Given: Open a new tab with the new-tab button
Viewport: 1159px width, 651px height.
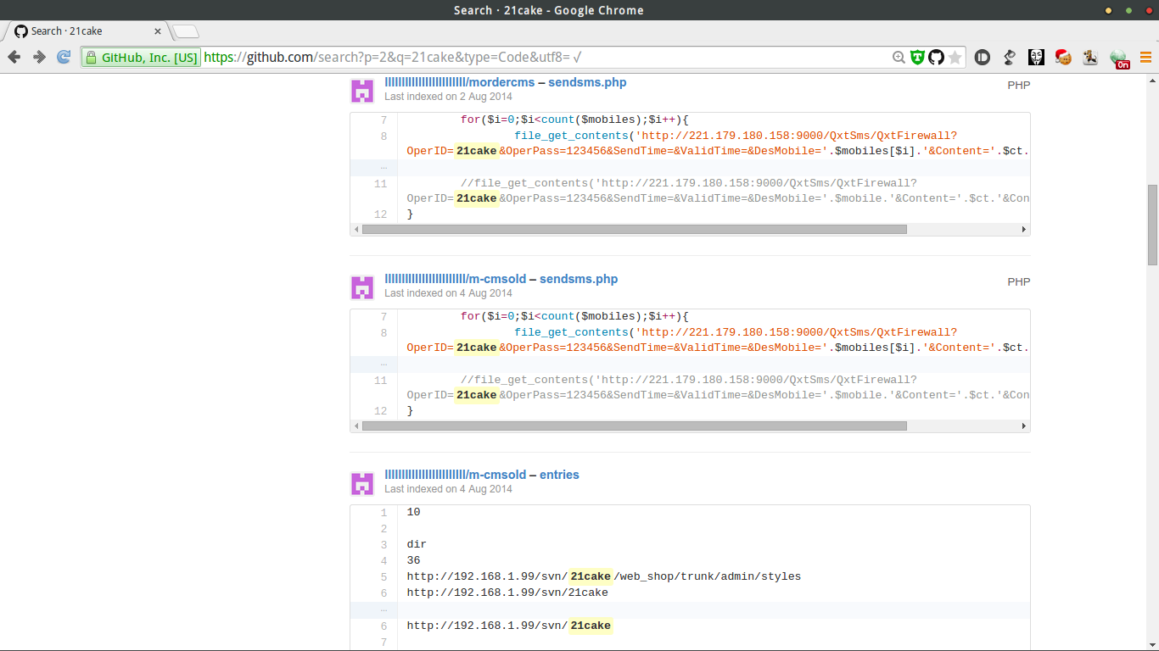Looking at the screenshot, I should (186, 31).
